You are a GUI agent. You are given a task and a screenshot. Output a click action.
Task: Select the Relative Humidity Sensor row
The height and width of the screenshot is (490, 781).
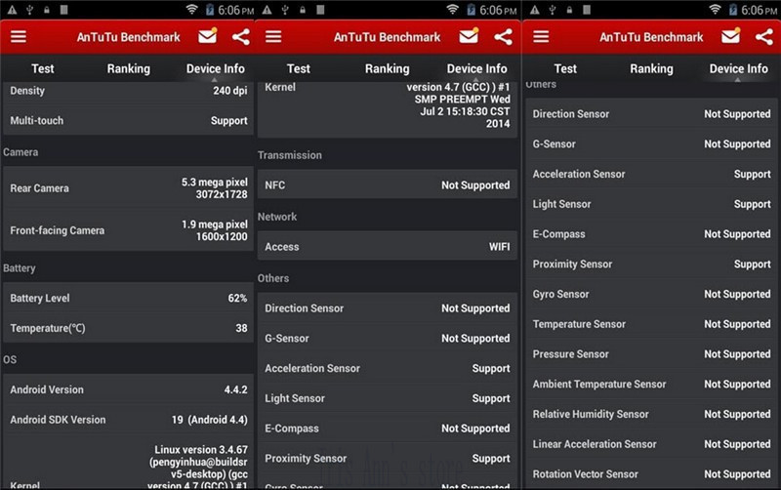click(651, 414)
